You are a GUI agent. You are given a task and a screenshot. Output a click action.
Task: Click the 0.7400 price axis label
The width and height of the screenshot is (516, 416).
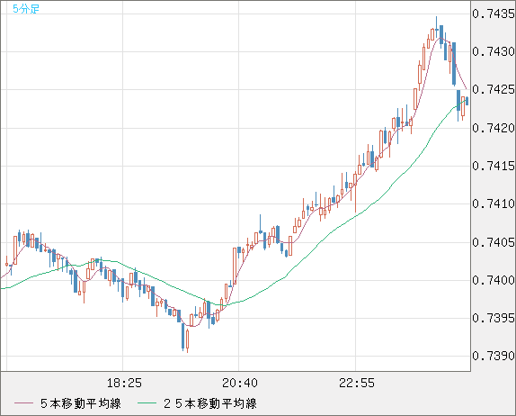494,280
